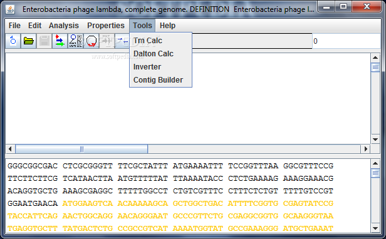Click the position field showing 0
The height and width of the screenshot is (239, 386).
click(347, 41)
